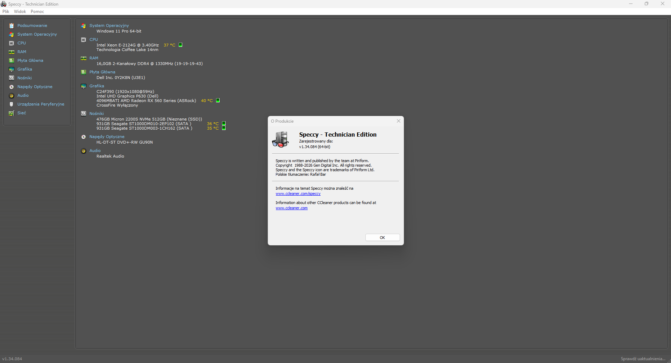This screenshot has height=363, width=671.
Task: Open the Grafika heading link in summary
Action: click(x=97, y=86)
